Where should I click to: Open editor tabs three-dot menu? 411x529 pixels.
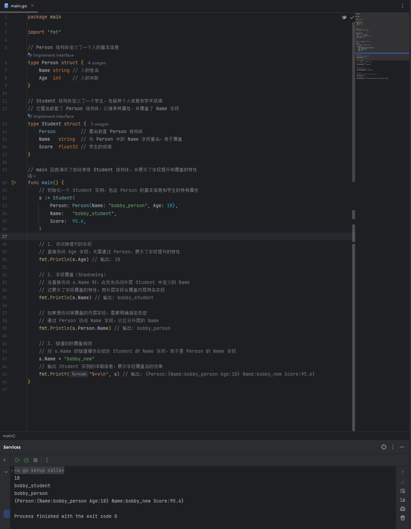(x=403, y=6)
